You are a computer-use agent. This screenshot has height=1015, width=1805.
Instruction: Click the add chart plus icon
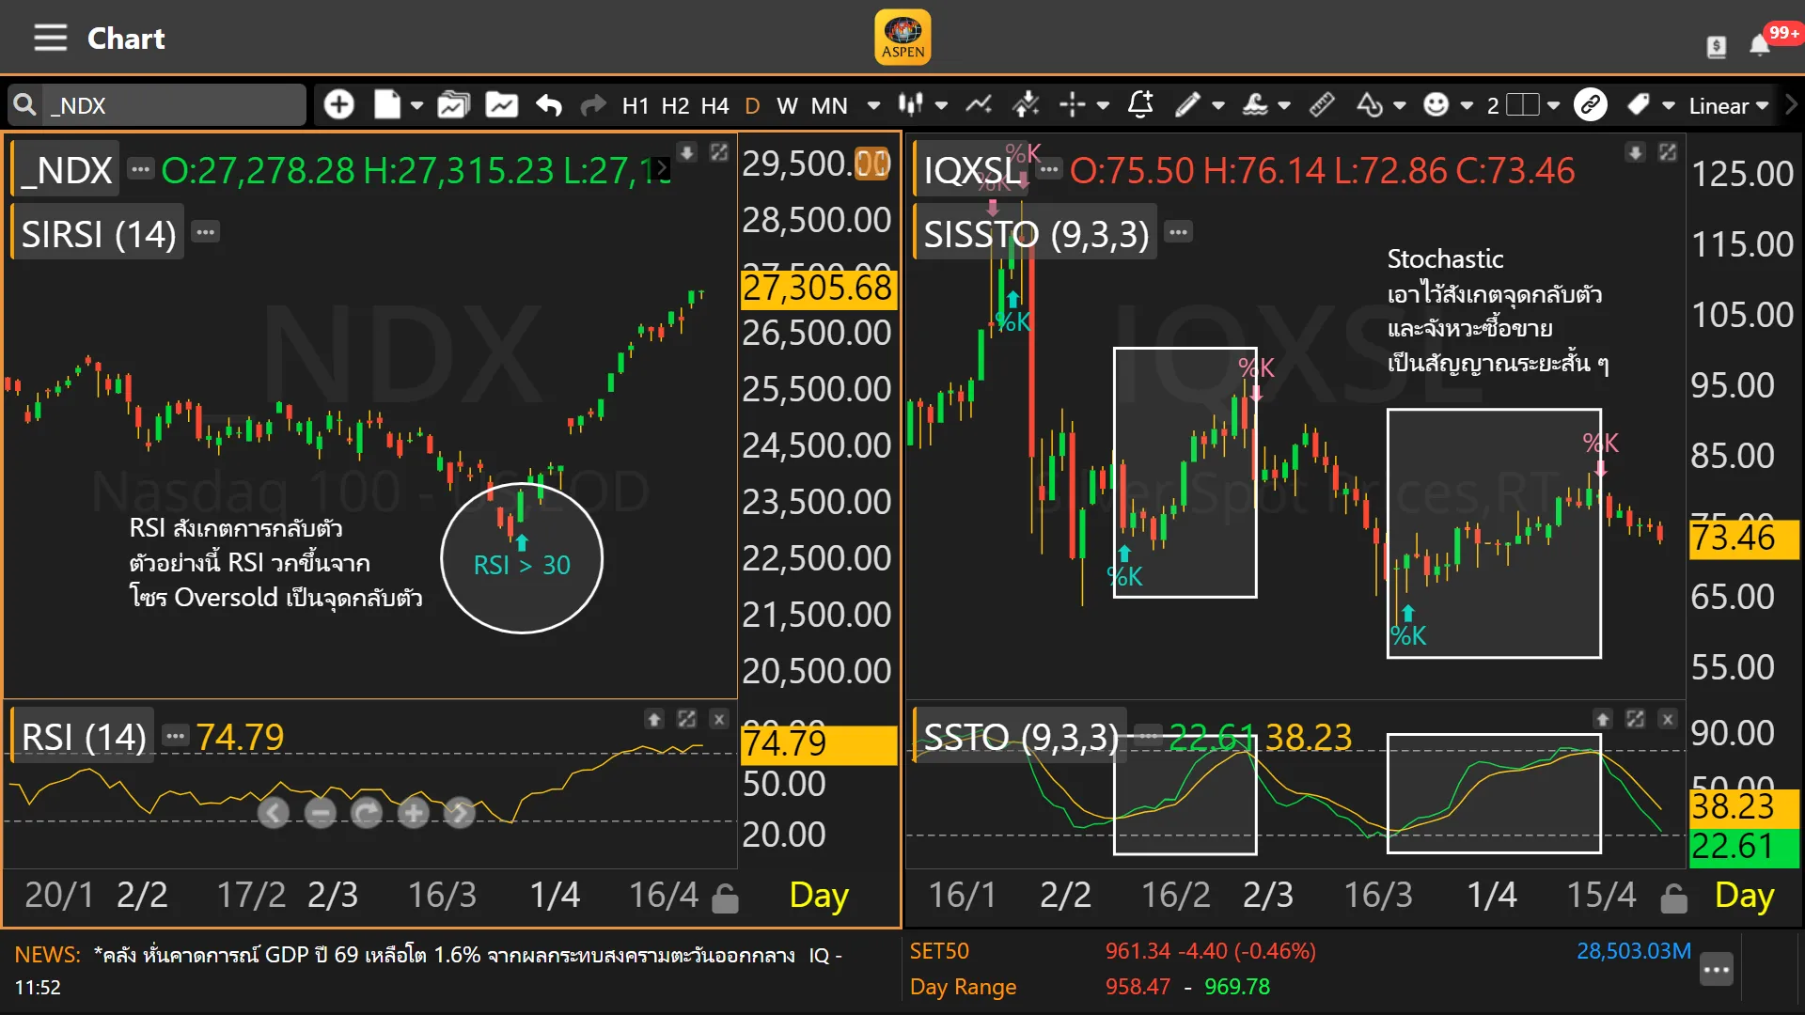pyautogui.click(x=338, y=104)
